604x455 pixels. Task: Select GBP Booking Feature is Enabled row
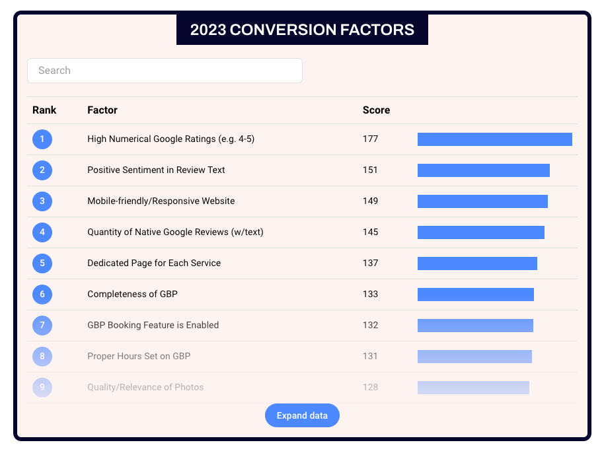click(153, 326)
